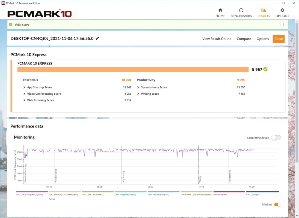
Task: Open the Benchmarks gauge icon
Action: (x=241, y=10)
